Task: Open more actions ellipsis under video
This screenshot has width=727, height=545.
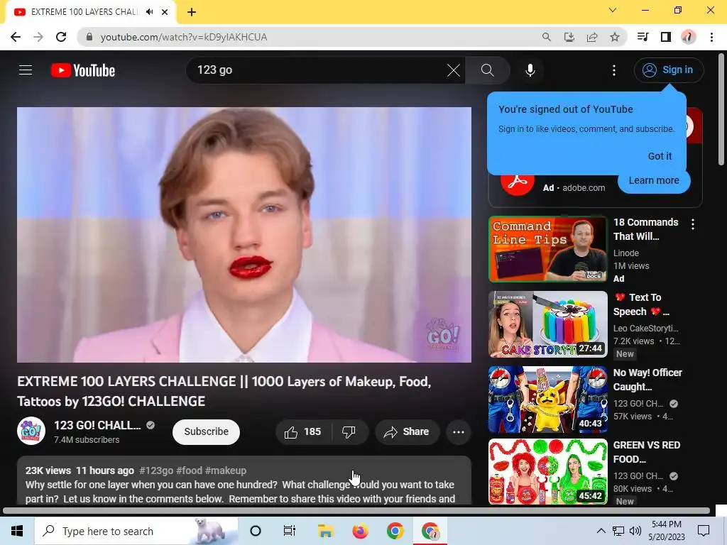Action: [459, 432]
